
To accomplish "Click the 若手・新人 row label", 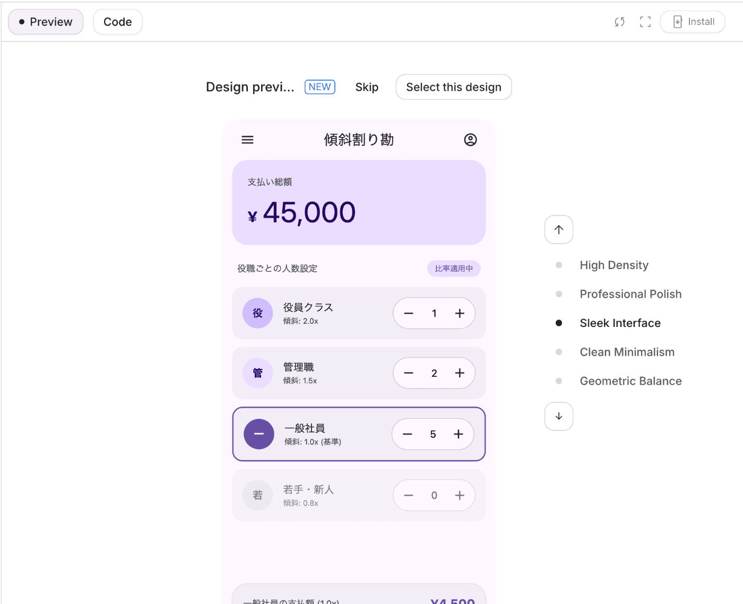I will pos(308,489).
